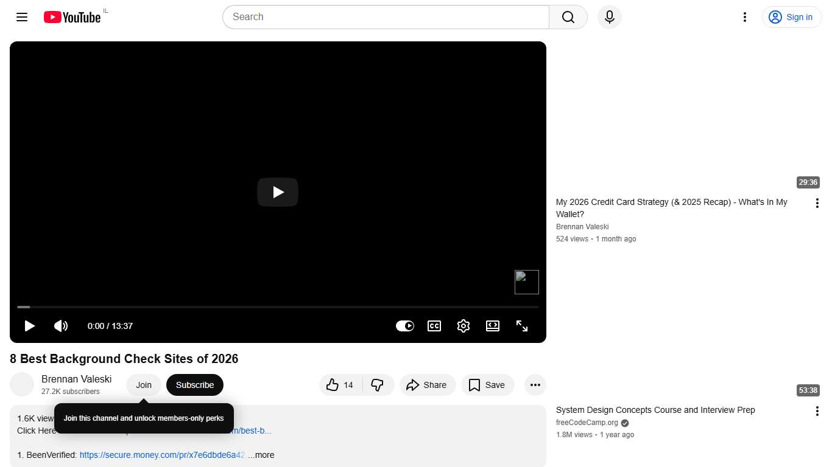Viewport: 832px width, 467px height.
Task: Click the Brennan Valeski channel name
Action: [x=76, y=379]
